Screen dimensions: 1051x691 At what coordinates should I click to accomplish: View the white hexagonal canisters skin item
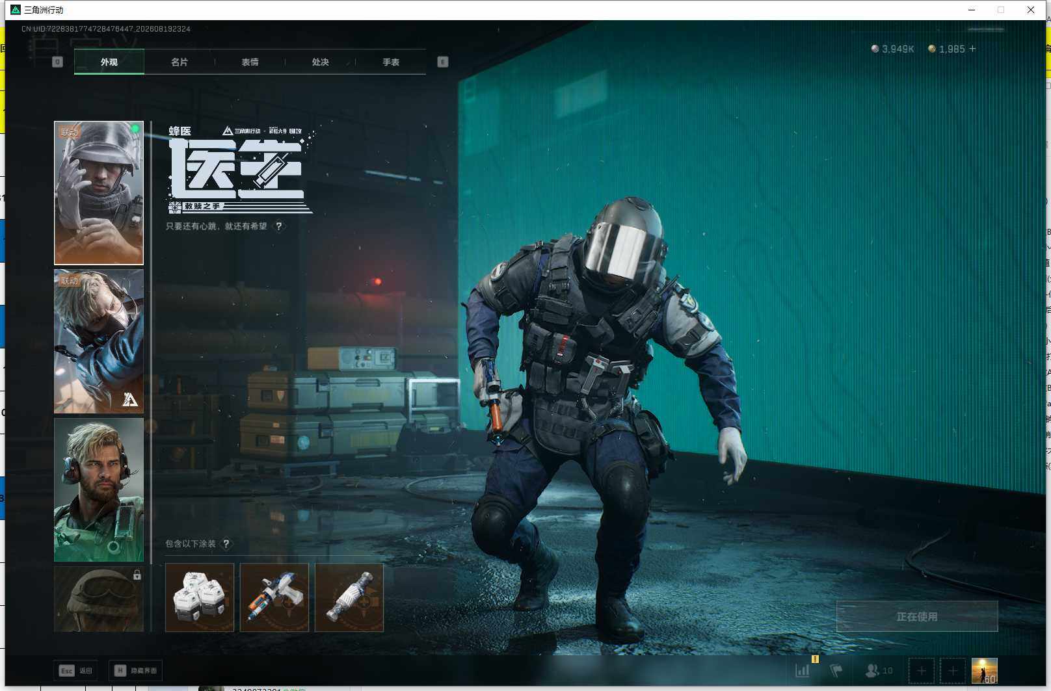[x=200, y=597]
